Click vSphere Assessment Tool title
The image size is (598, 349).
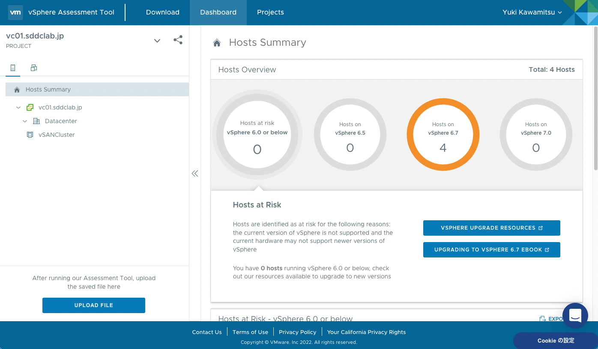[x=71, y=12]
